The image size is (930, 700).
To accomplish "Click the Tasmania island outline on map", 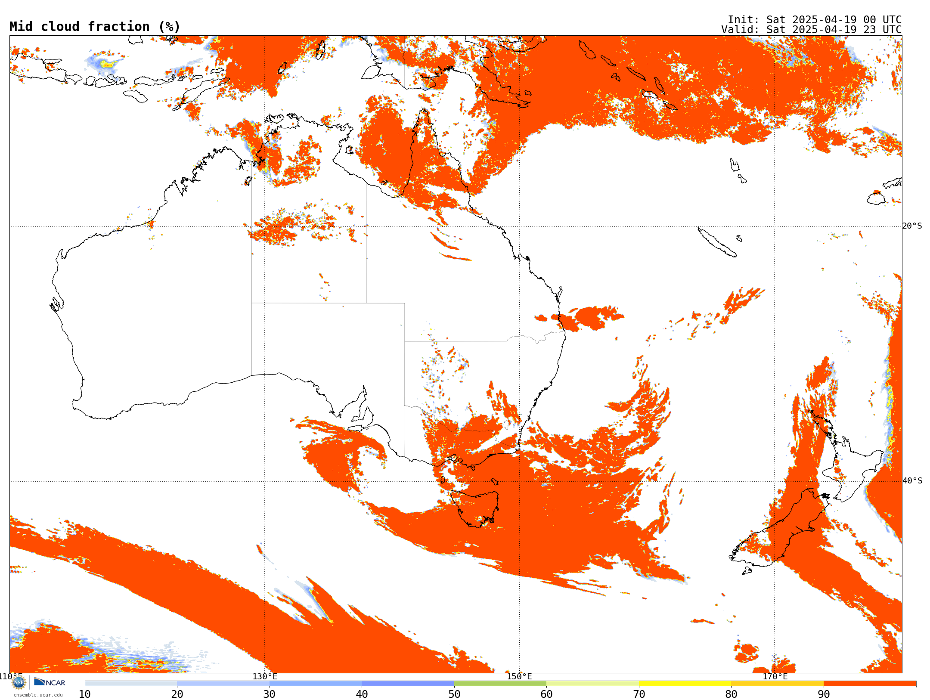I will (476, 508).
